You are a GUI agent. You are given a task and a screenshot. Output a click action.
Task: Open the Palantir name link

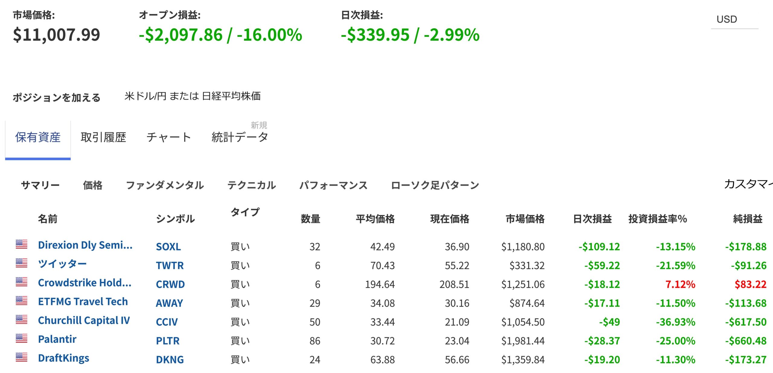(x=57, y=339)
